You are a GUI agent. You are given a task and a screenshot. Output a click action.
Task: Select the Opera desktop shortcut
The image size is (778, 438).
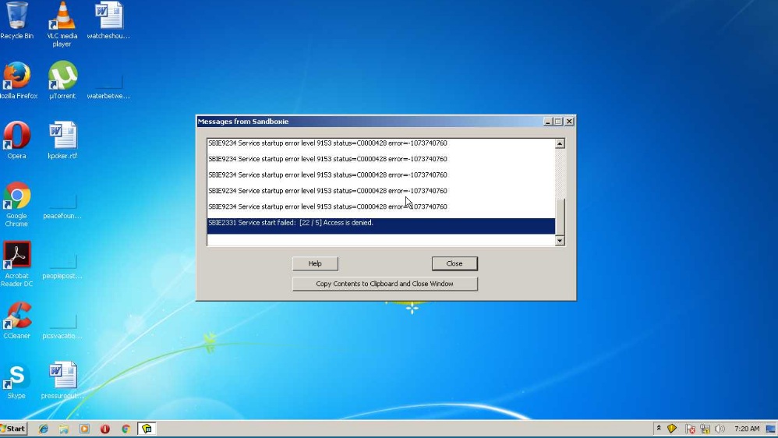pyautogui.click(x=16, y=137)
